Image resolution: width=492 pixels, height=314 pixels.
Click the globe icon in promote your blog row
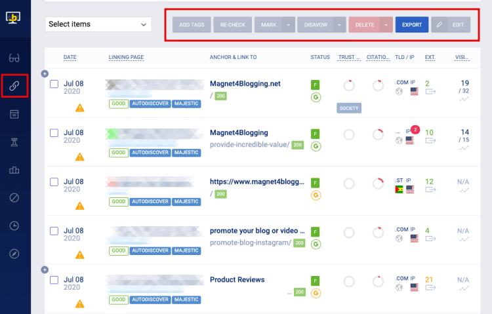pos(399,239)
